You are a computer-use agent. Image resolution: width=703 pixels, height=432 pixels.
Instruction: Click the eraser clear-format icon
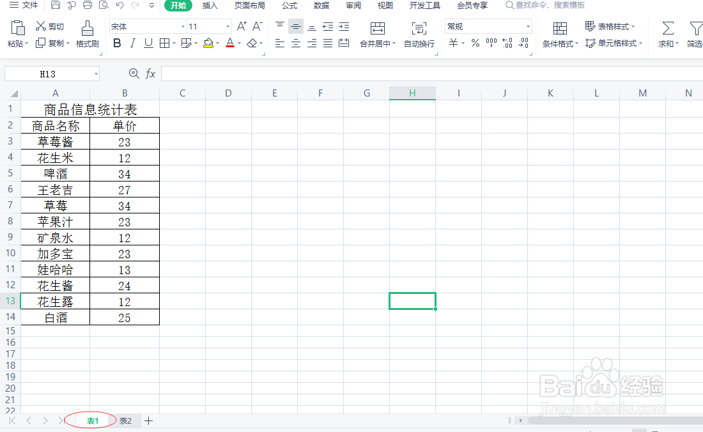pyautogui.click(x=252, y=43)
